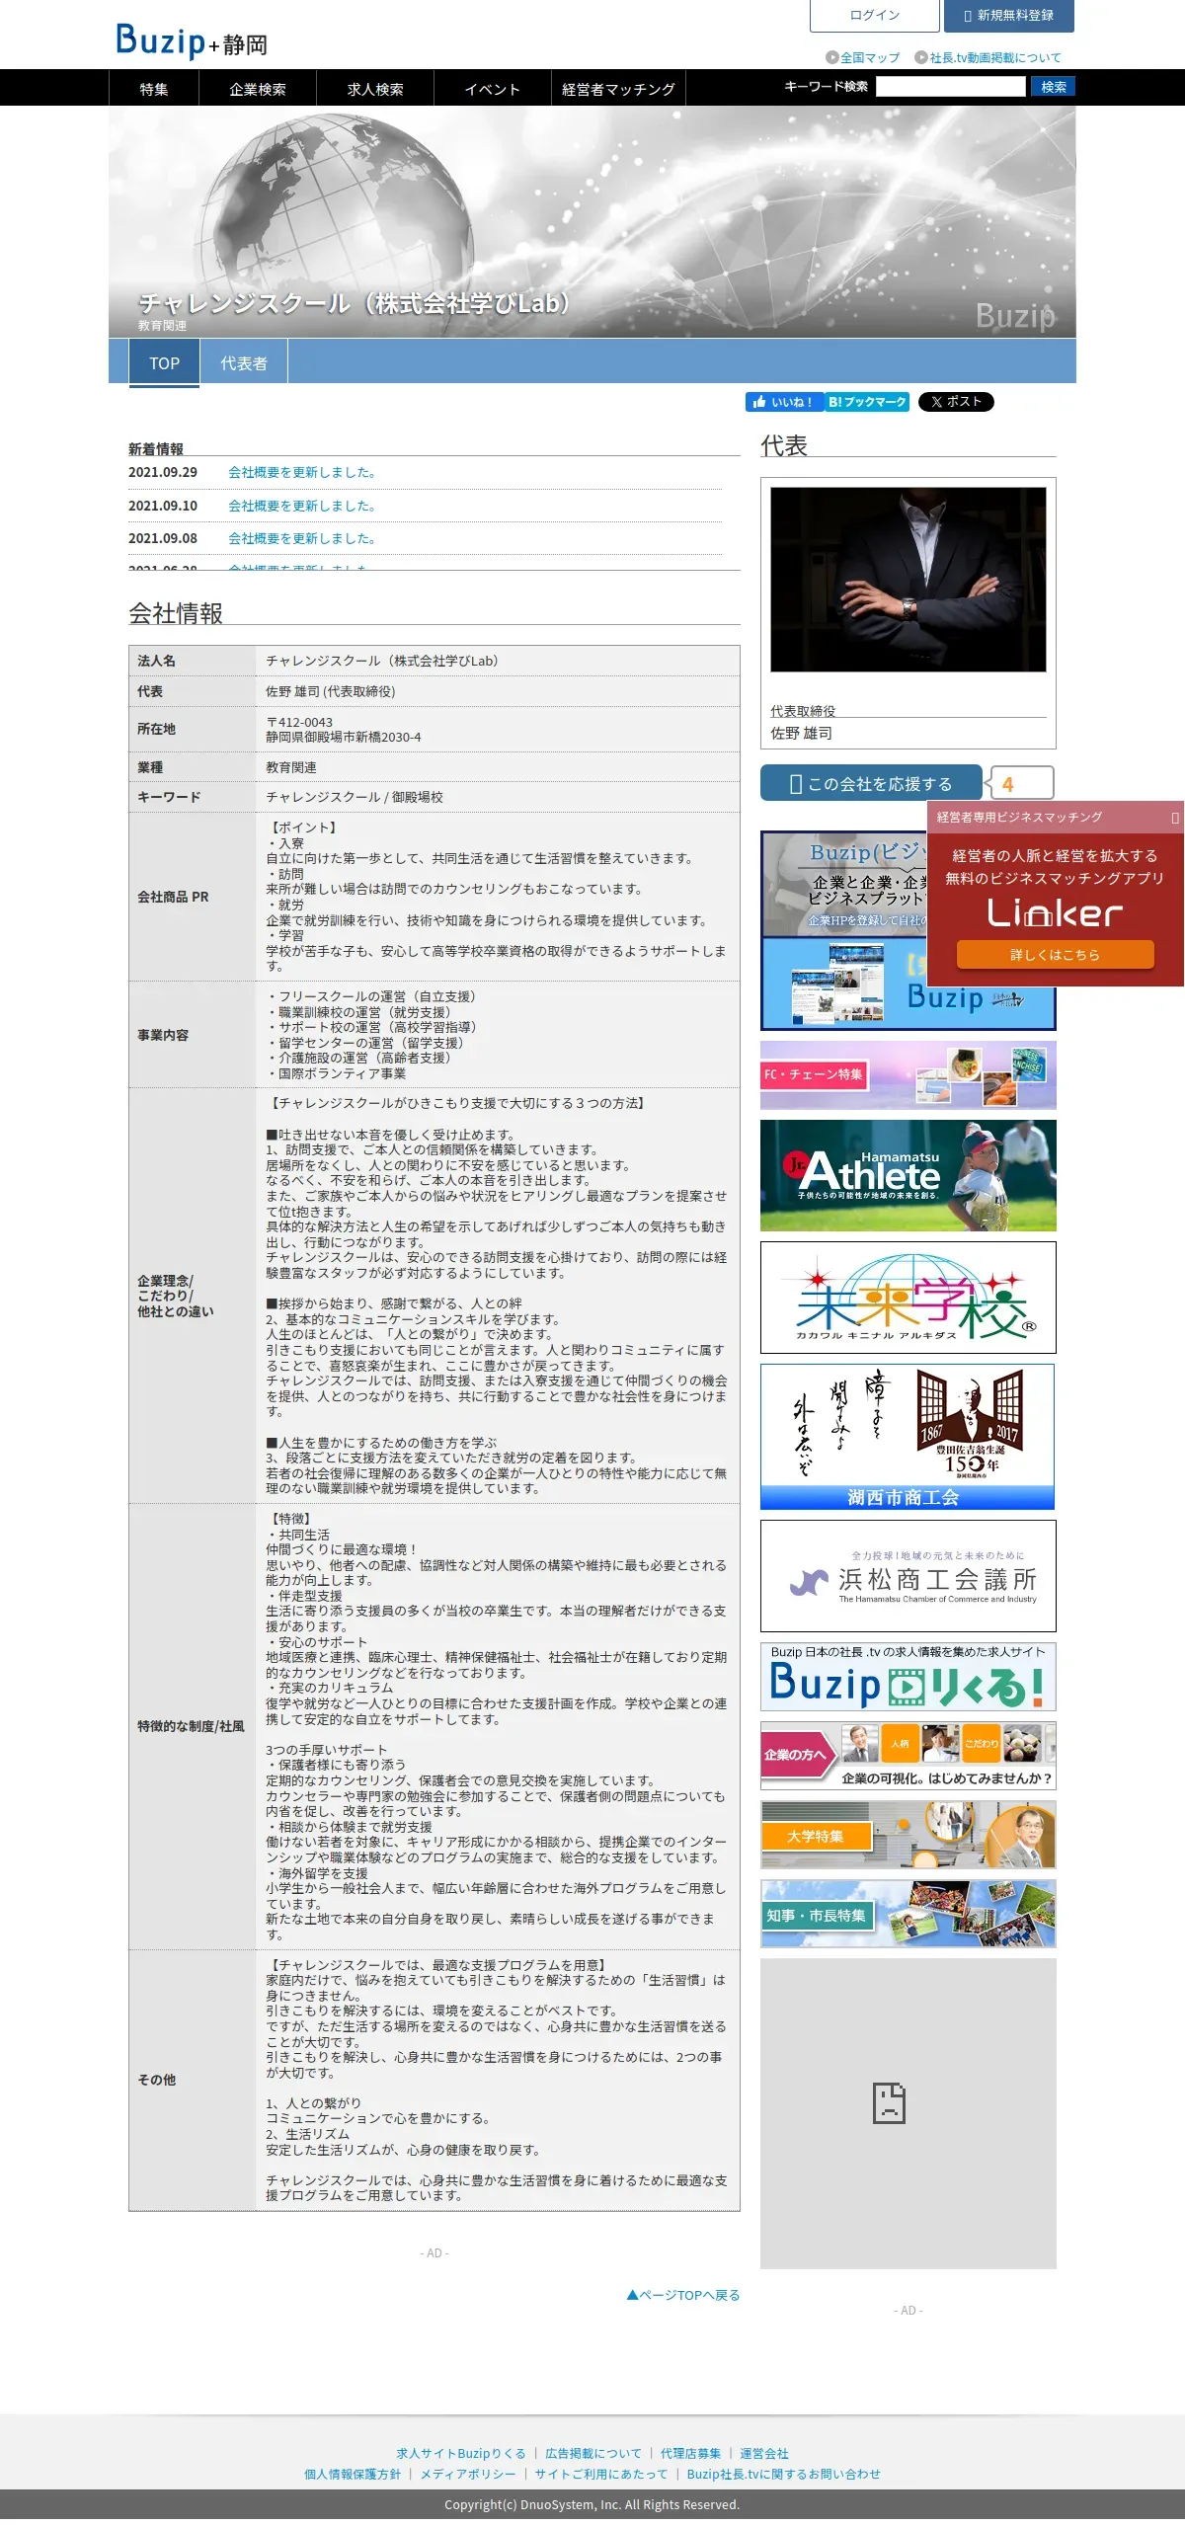Open Buzip社長.tvに関するお問い合わせ footer link
Image resolution: width=1185 pixels, height=2525 pixels.
tap(783, 2474)
